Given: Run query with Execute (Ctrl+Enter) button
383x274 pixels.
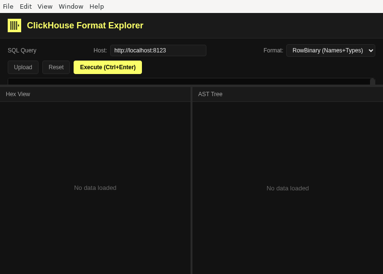Looking at the screenshot, I should (108, 67).
